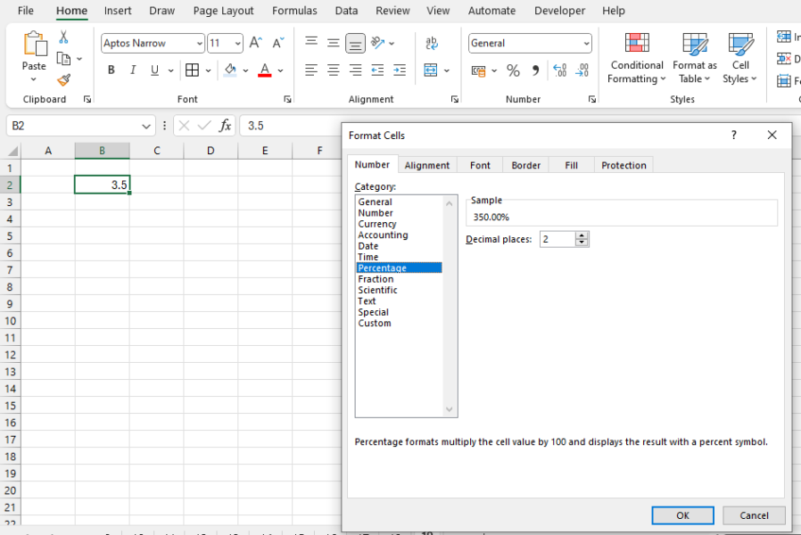Select the Percent Style icon
The height and width of the screenshot is (535, 801).
514,68
